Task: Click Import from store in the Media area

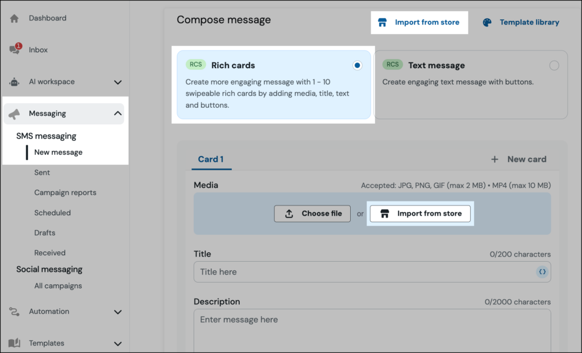Action: [421, 213]
